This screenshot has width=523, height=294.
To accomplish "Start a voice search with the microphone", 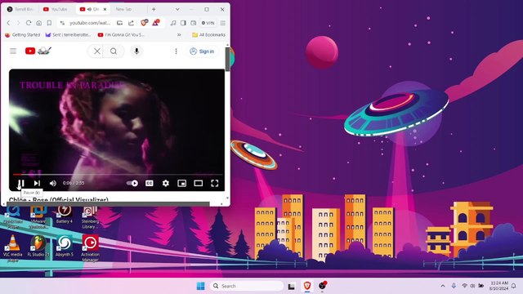I will click(136, 51).
